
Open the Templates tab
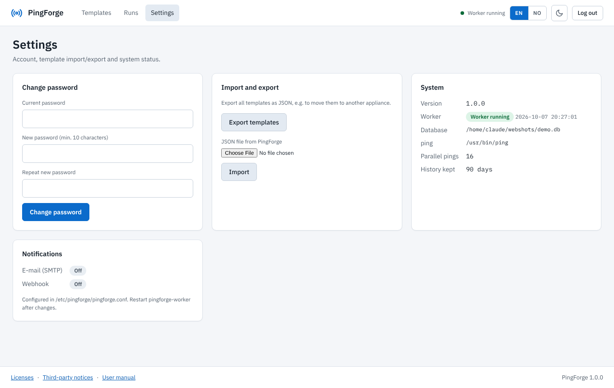click(x=96, y=13)
